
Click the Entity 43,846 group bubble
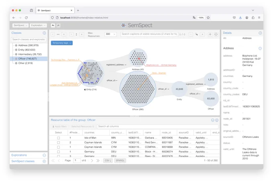coord(179,89)
